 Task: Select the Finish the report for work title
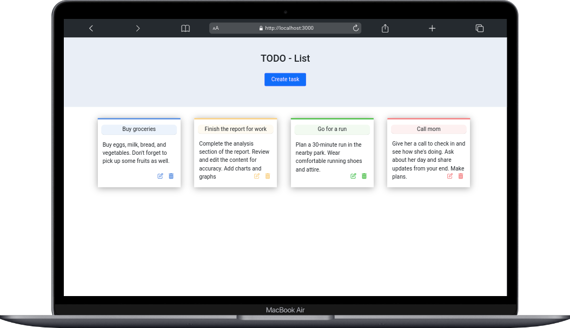[x=236, y=129]
